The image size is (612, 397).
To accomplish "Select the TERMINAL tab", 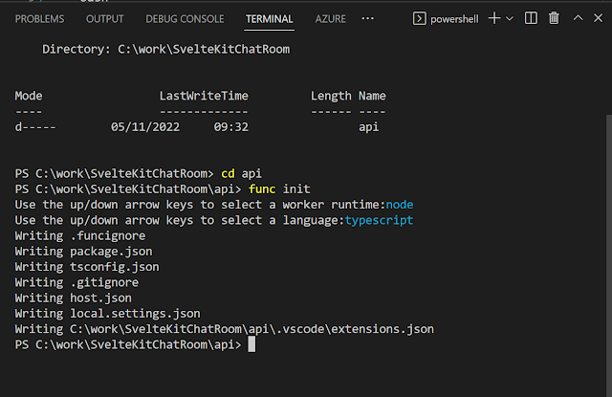I will point(269,18).
